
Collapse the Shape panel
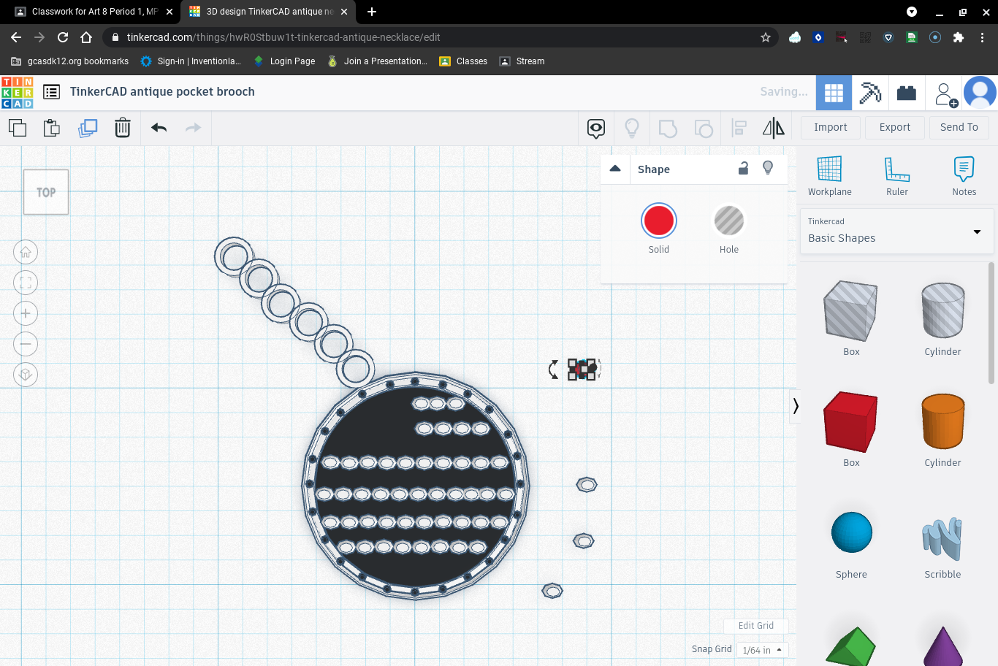[615, 168]
